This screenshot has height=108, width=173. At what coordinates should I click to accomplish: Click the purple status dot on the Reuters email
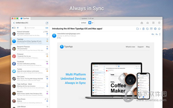pos(47,94)
